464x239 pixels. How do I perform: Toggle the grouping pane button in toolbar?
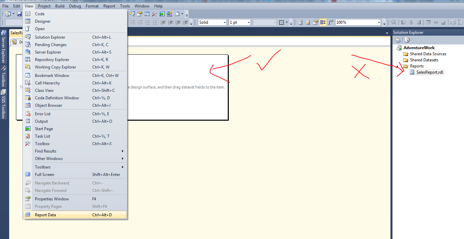pyautogui.click(x=323, y=22)
